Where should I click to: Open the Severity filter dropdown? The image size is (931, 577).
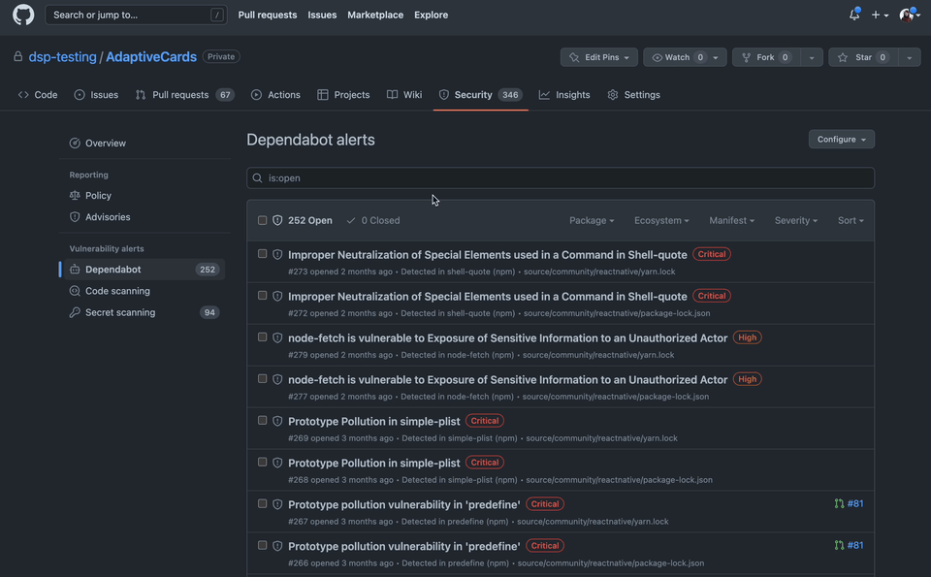pyautogui.click(x=795, y=220)
